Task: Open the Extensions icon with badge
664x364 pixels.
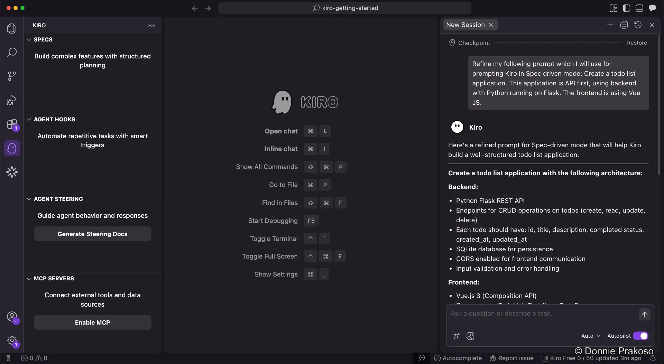Action: 11,124
